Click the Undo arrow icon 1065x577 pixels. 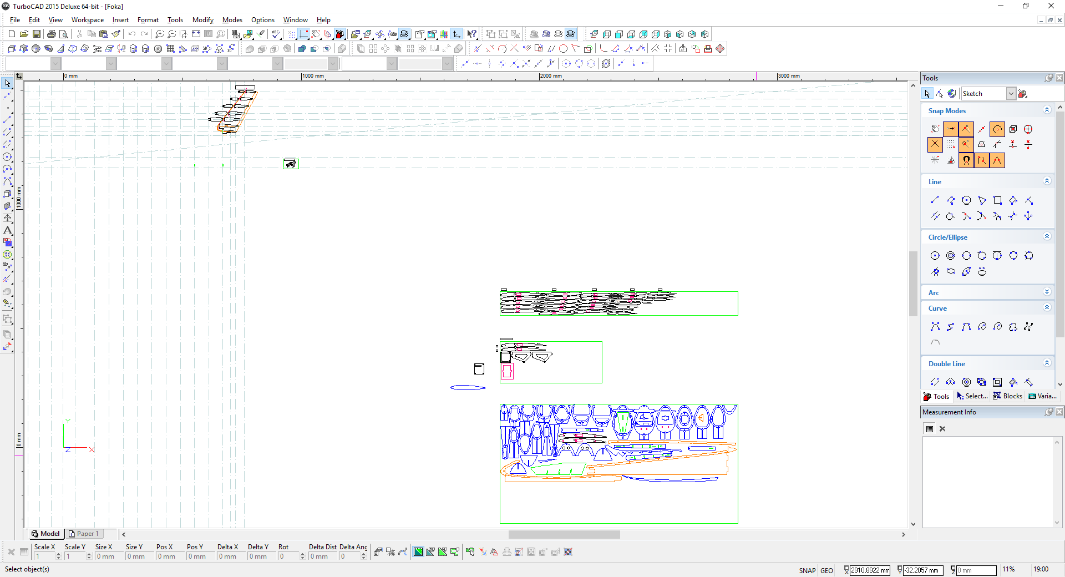tap(132, 34)
